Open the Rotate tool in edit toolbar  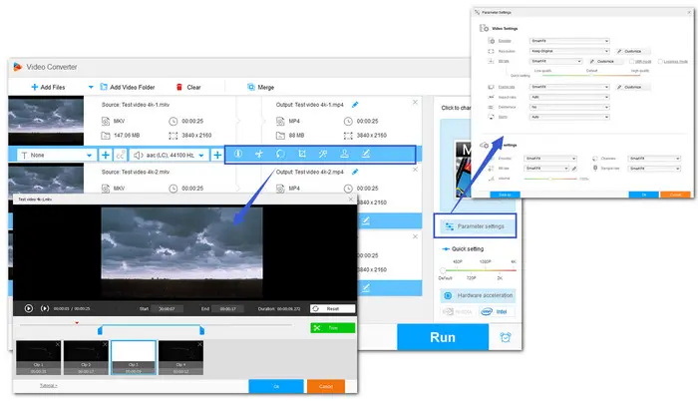point(281,155)
